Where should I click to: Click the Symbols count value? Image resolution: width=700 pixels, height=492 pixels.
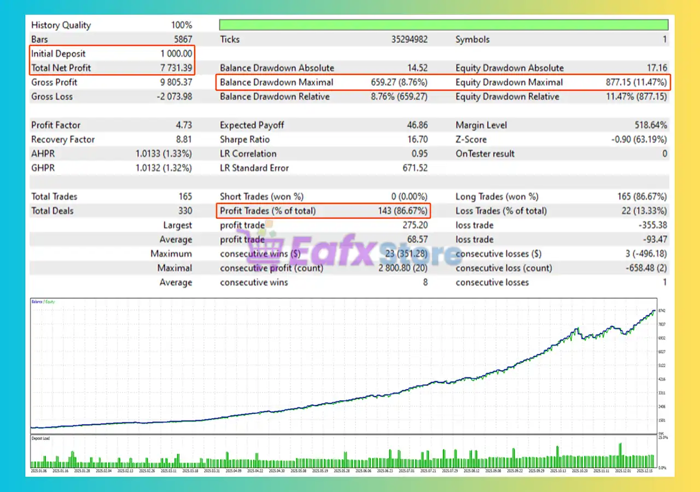[664, 39]
